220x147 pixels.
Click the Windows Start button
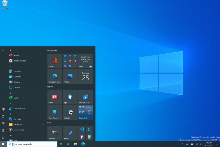click(x=3, y=144)
